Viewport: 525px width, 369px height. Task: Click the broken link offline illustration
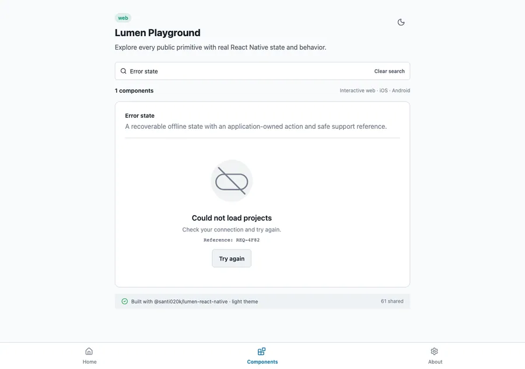pyautogui.click(x=232, y=181)
